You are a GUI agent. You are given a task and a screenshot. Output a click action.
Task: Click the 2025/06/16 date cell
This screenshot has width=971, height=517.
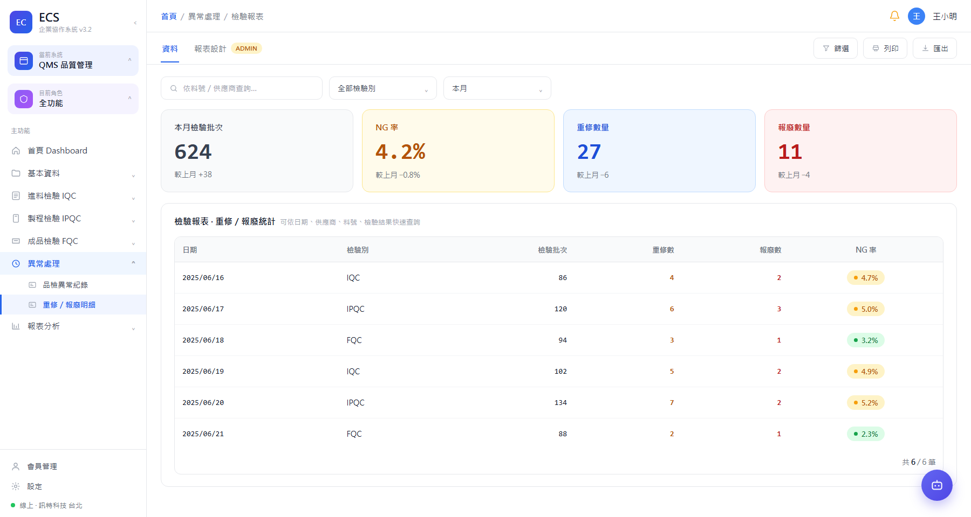[203, 278]
